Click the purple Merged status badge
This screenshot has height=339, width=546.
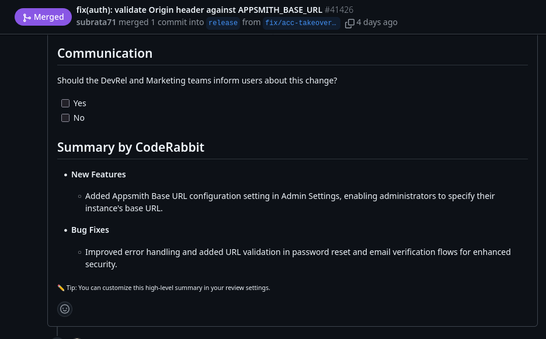click(43, 17)
